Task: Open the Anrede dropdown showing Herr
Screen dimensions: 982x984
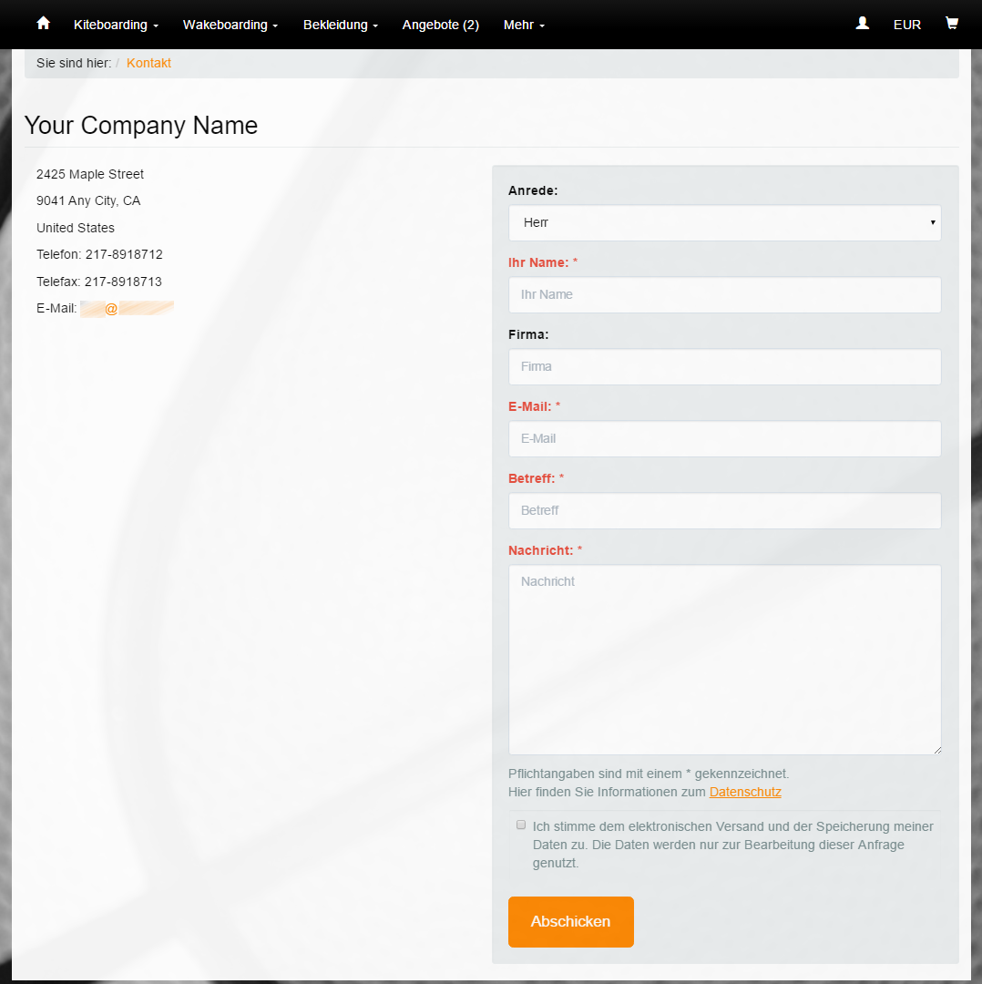Action: coord(725,223)
